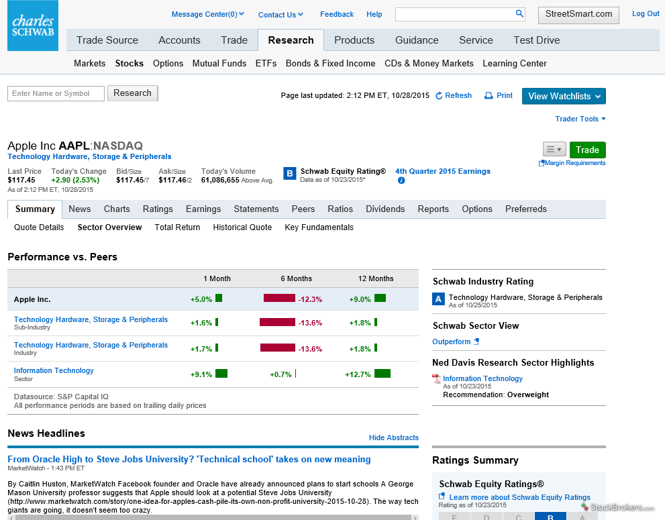Viewport: 665px width, 520px height.
Task: Click the earnings info icon
Action: tap(401, 180)
